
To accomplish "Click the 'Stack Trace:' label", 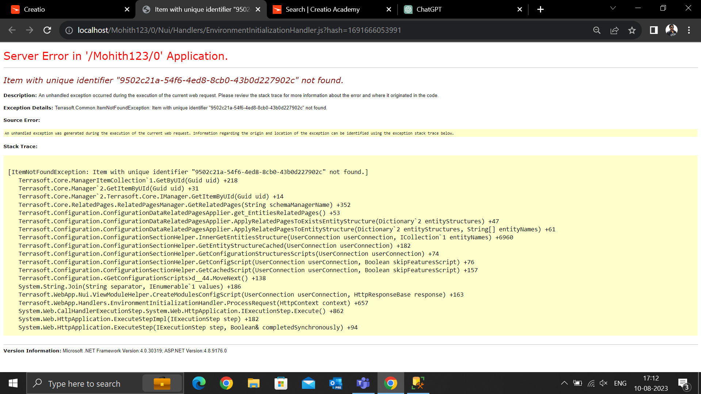I will click(x=20, y=147).
